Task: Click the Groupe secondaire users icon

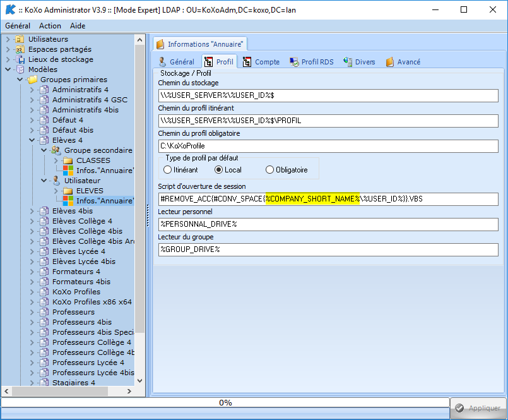Action: coord(56,150)
